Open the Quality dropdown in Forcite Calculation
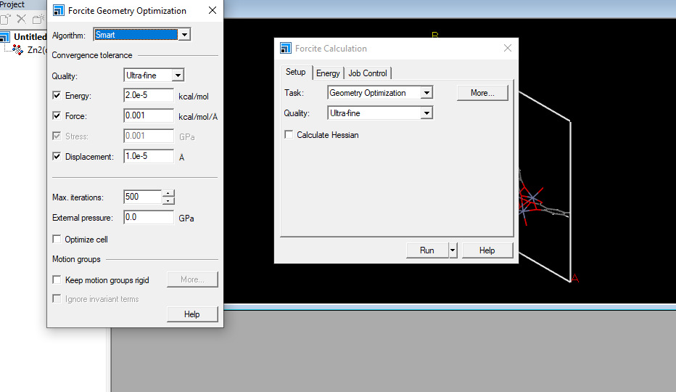 (426, 113)
